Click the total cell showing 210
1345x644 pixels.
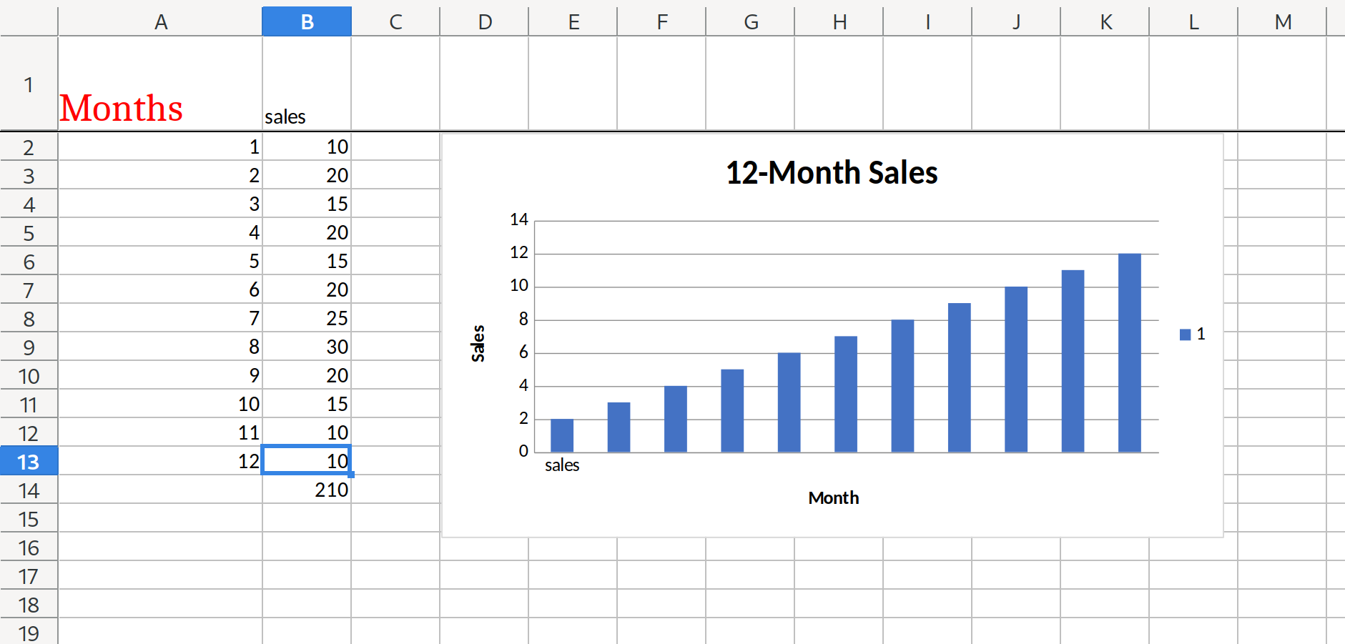[x=331, y=490]
